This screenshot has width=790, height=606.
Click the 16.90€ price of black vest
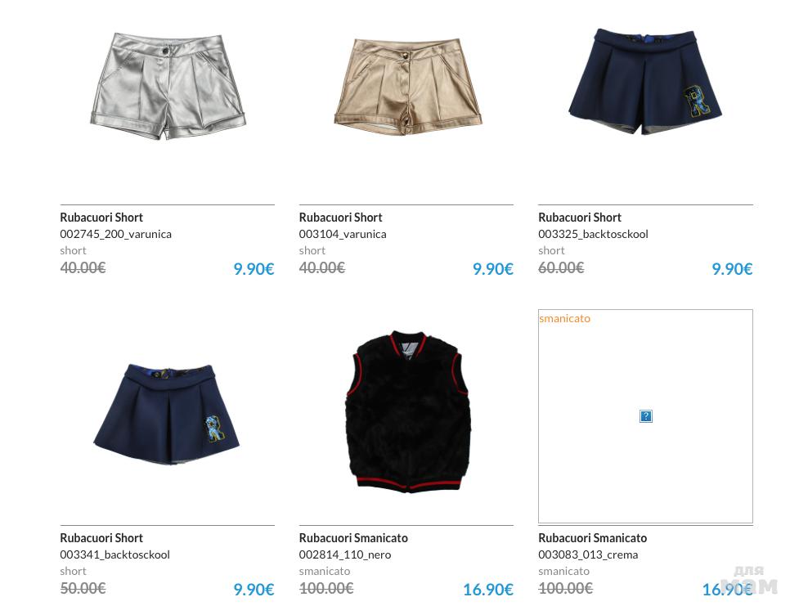click(x=487, y=589)
